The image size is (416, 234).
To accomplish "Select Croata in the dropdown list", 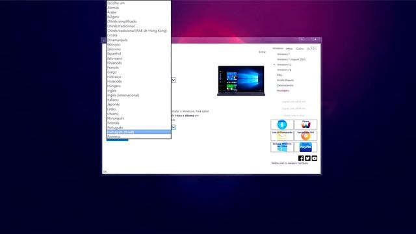I will (138, 35).
